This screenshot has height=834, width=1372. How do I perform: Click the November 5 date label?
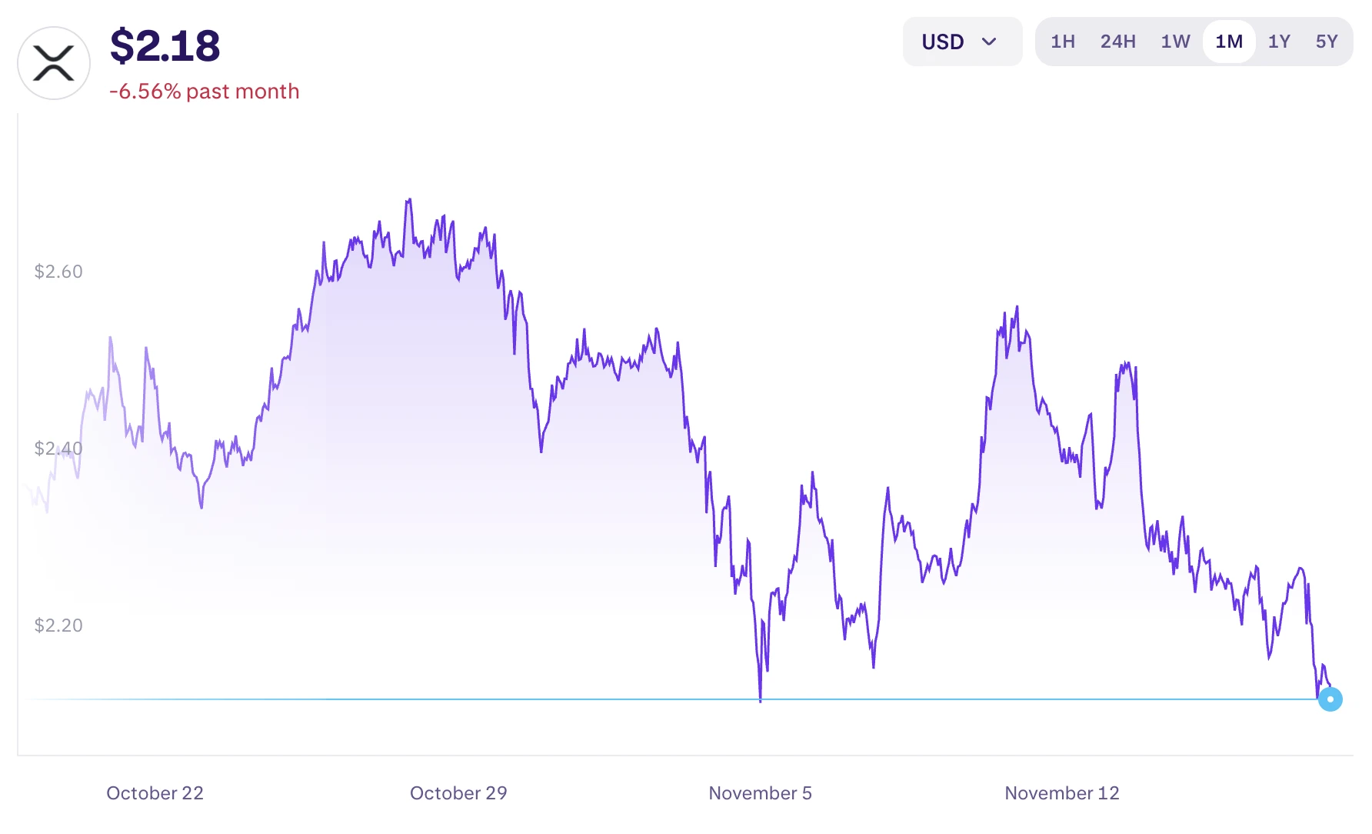(760, 793)
